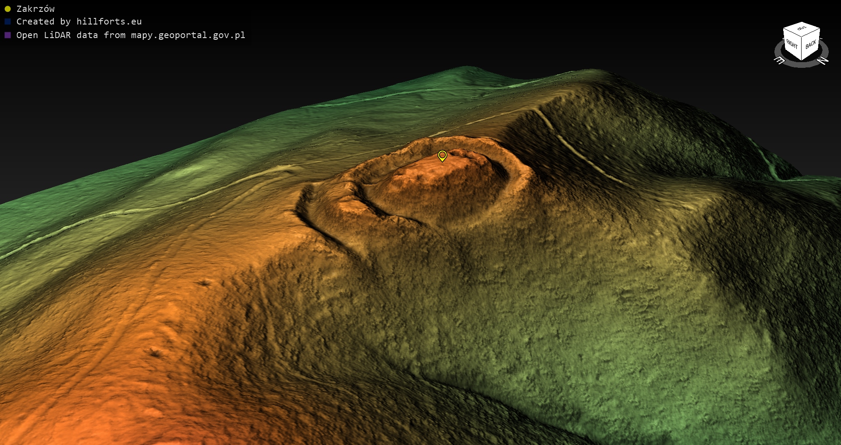Click the N compass marker

(823, 61)
